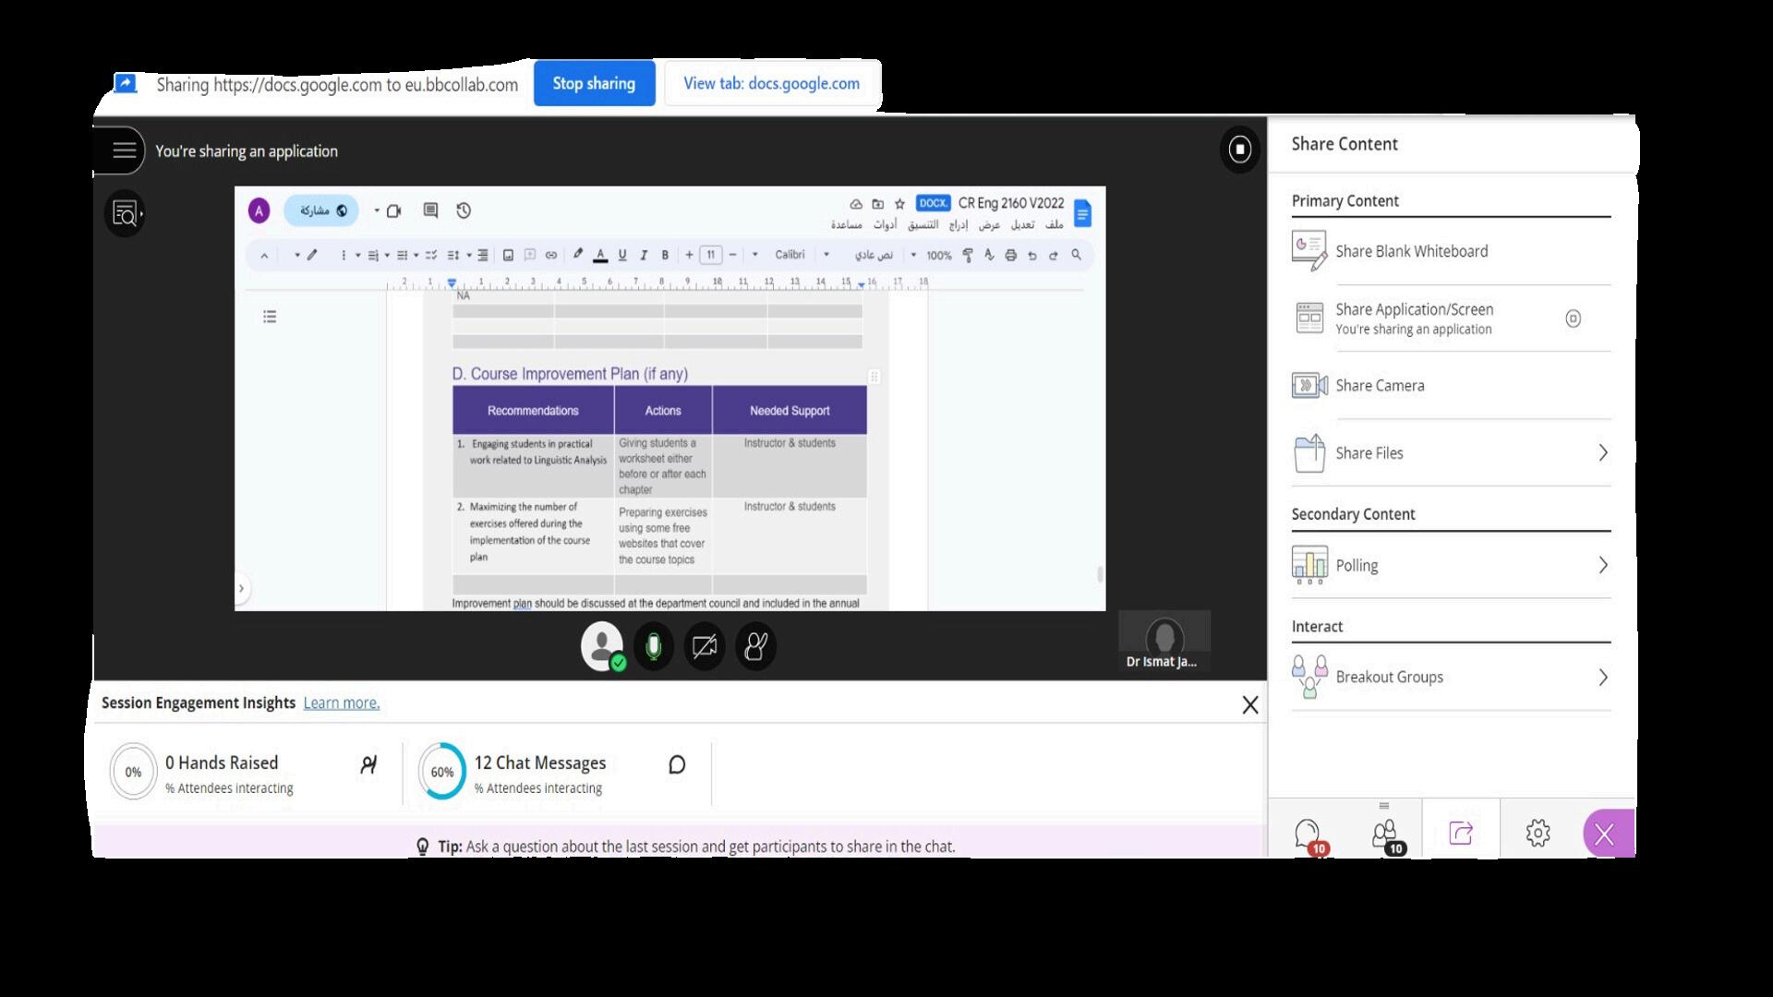Open the attendees panel icon

pos(1384,834)
